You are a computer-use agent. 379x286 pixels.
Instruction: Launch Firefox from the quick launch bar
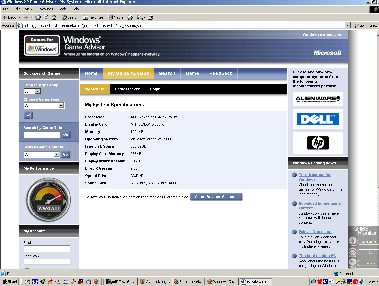(96, 282)
